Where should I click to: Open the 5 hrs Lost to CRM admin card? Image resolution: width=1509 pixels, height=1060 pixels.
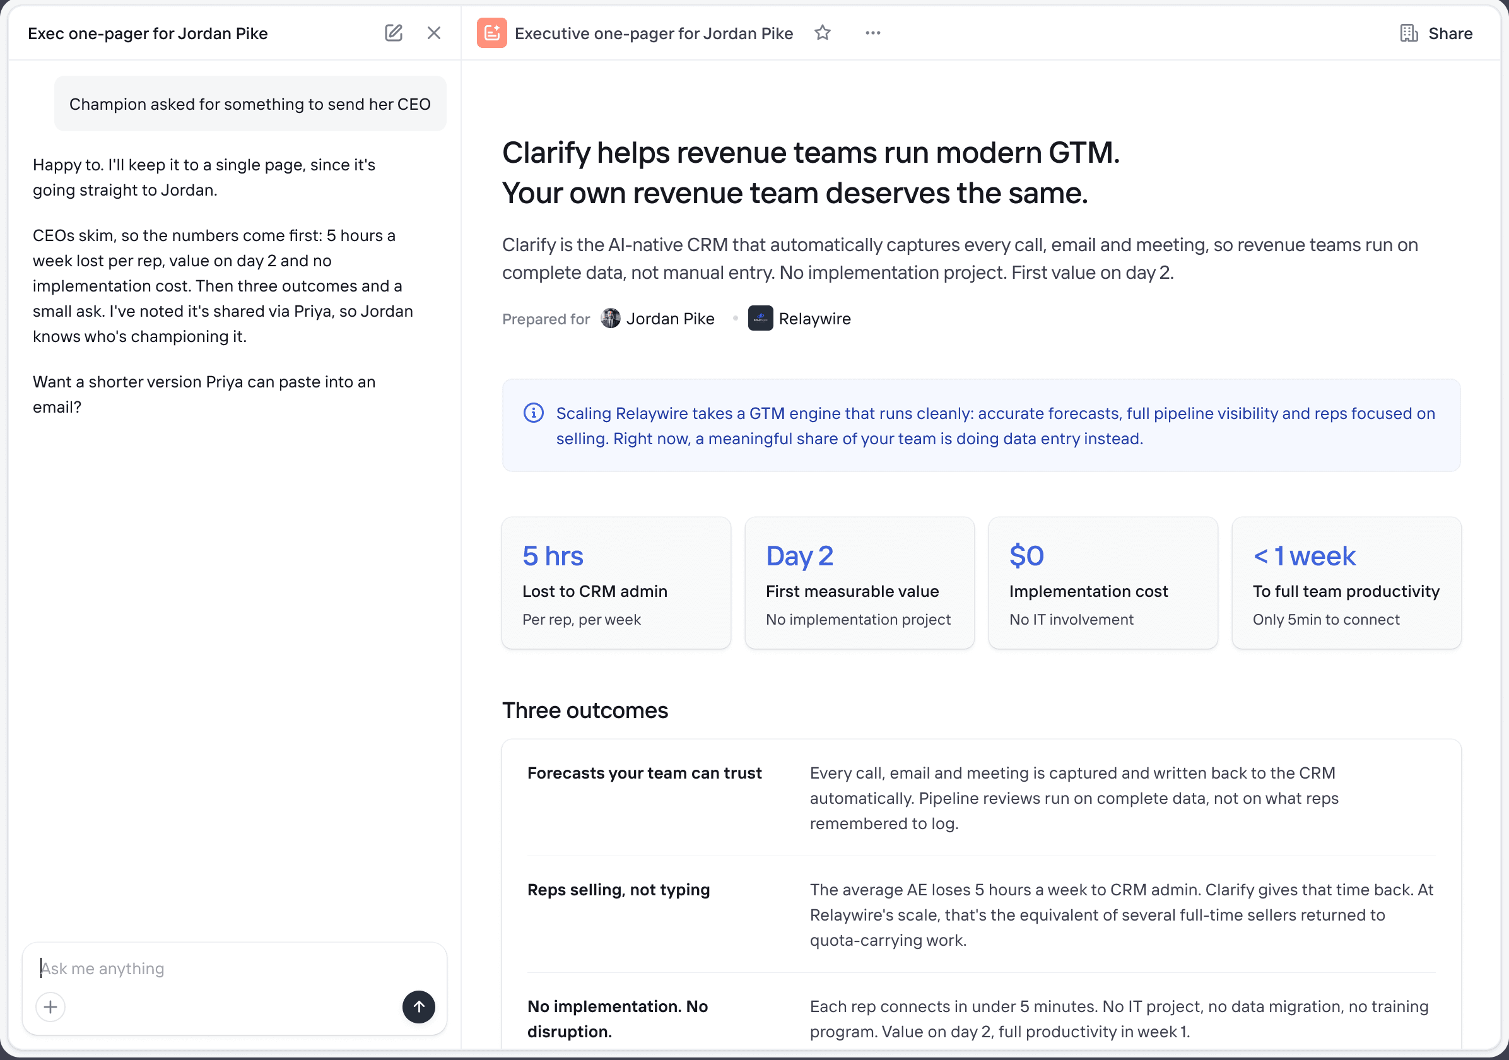click(x=616, y=583)
